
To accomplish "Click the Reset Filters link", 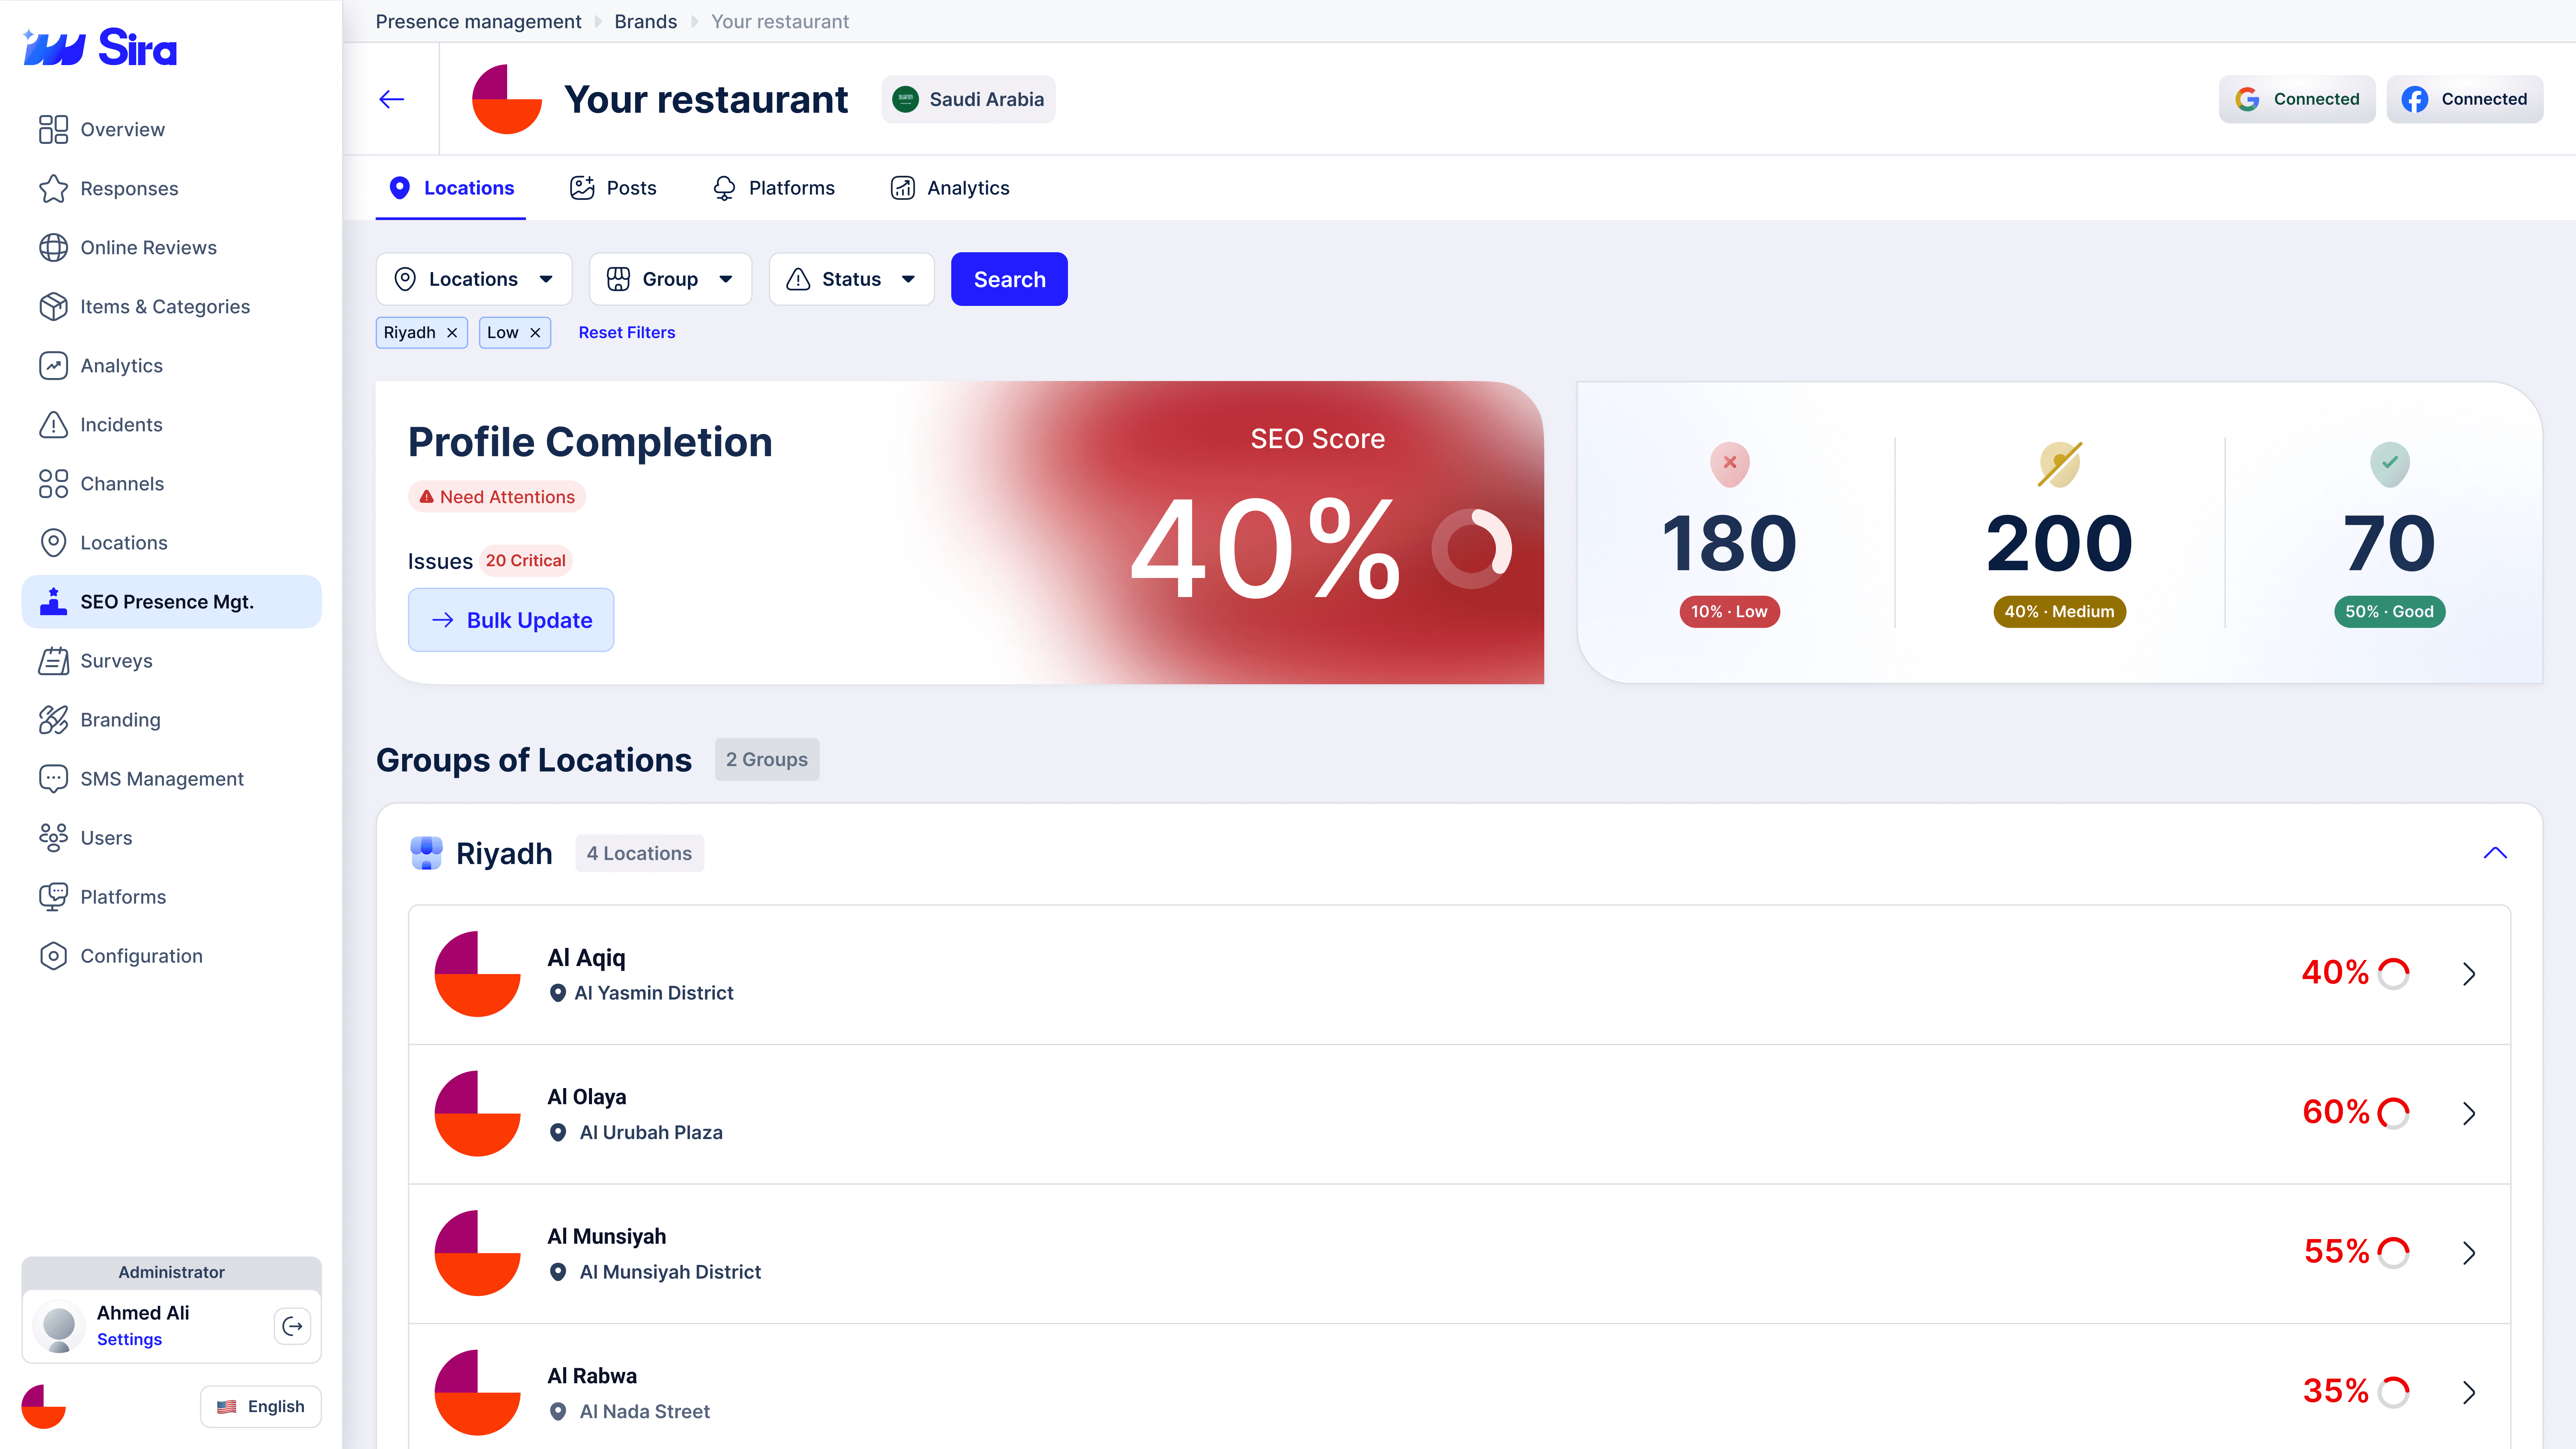I will pos(626,332).
